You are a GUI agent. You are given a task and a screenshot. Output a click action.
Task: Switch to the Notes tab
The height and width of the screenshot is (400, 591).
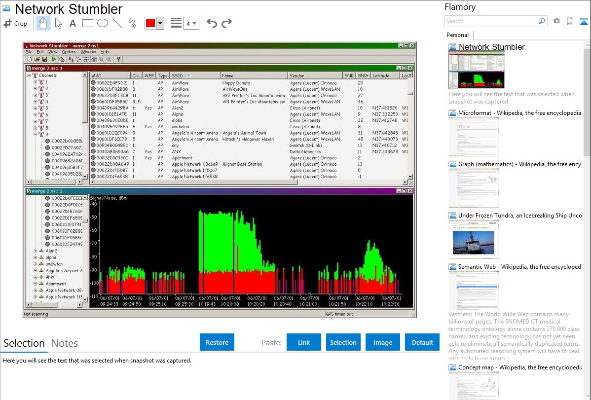click(65, 343)
